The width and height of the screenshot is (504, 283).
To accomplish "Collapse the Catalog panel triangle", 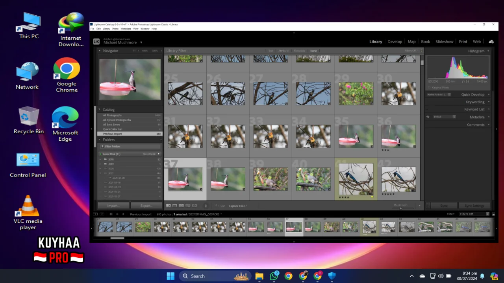I will 100,110.
